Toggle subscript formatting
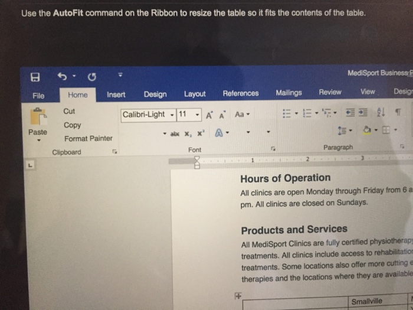This screenshot has width=413, height=310. [x=188, y=134]
